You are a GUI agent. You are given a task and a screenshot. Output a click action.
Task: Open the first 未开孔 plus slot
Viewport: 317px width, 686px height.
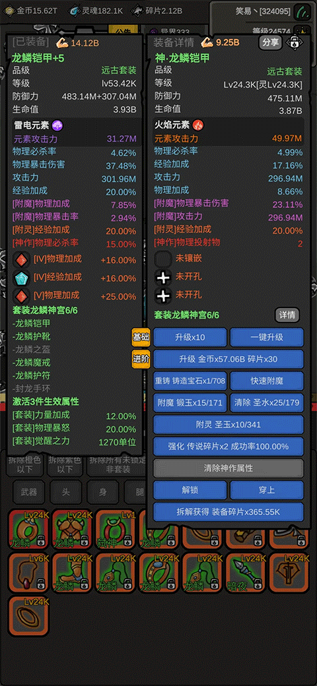(163, 278)
